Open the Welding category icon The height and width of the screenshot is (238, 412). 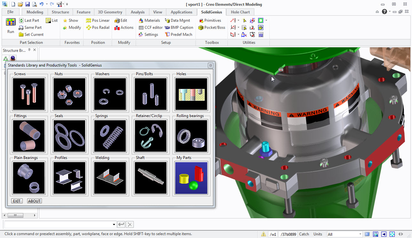tap(110, 178)
